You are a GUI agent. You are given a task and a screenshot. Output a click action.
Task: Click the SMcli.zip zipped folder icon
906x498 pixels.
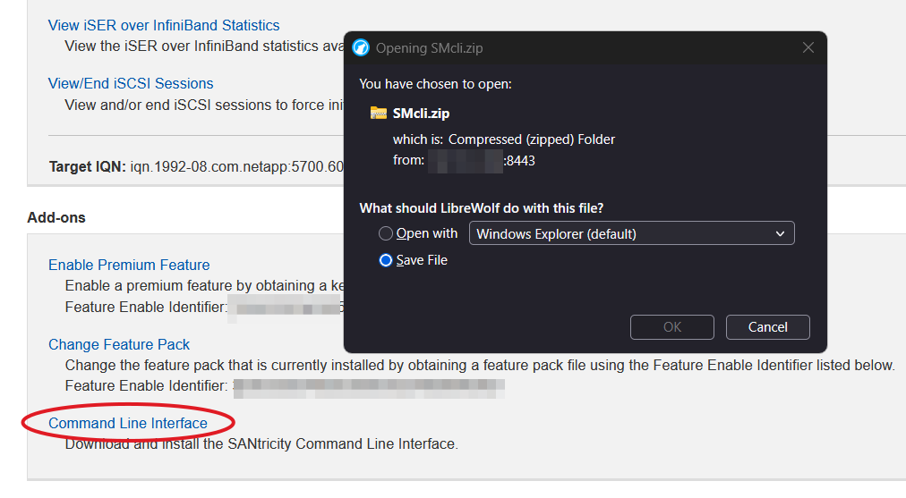pos(379,113)
